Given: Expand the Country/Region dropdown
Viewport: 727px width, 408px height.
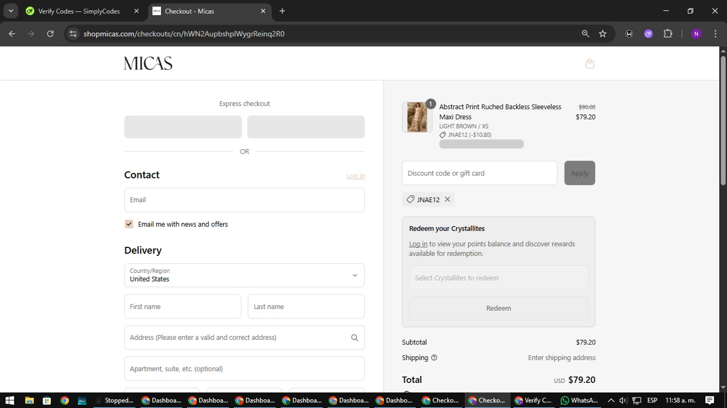Looking at the screenshot, I should click(244, 275).
